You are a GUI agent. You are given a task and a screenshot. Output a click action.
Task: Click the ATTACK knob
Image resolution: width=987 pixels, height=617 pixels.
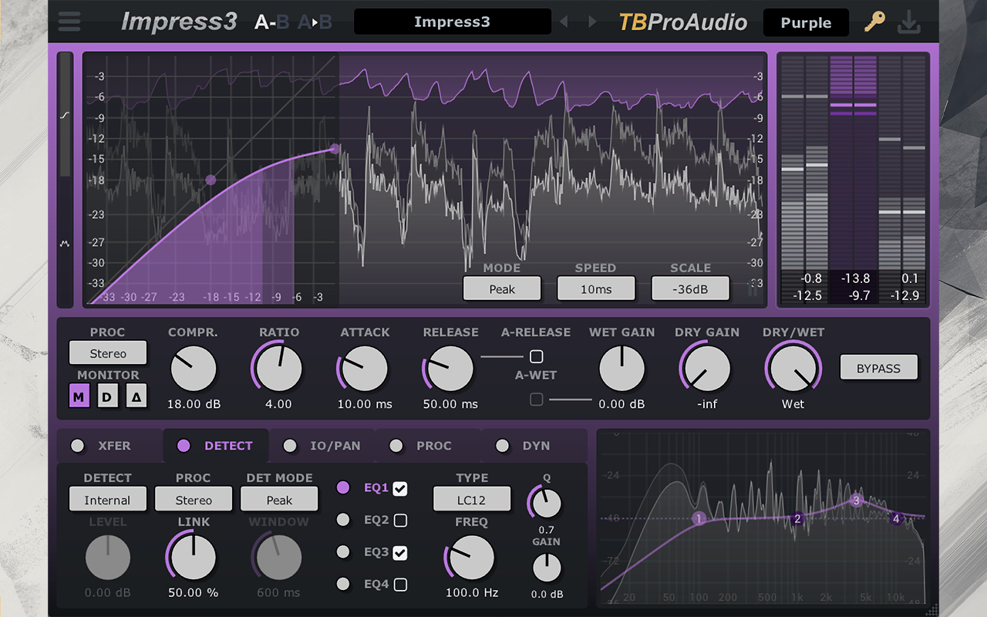coord(364,368)
